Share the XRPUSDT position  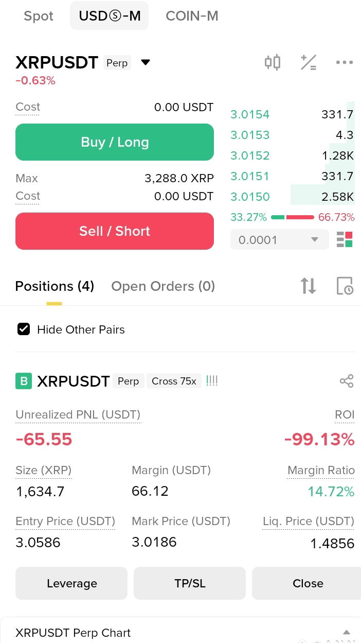coord(347,381)
